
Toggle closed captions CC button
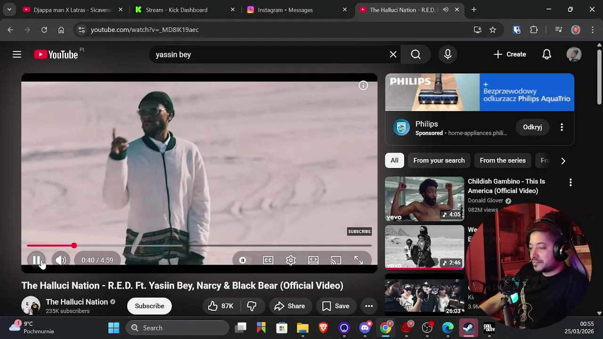268,260
